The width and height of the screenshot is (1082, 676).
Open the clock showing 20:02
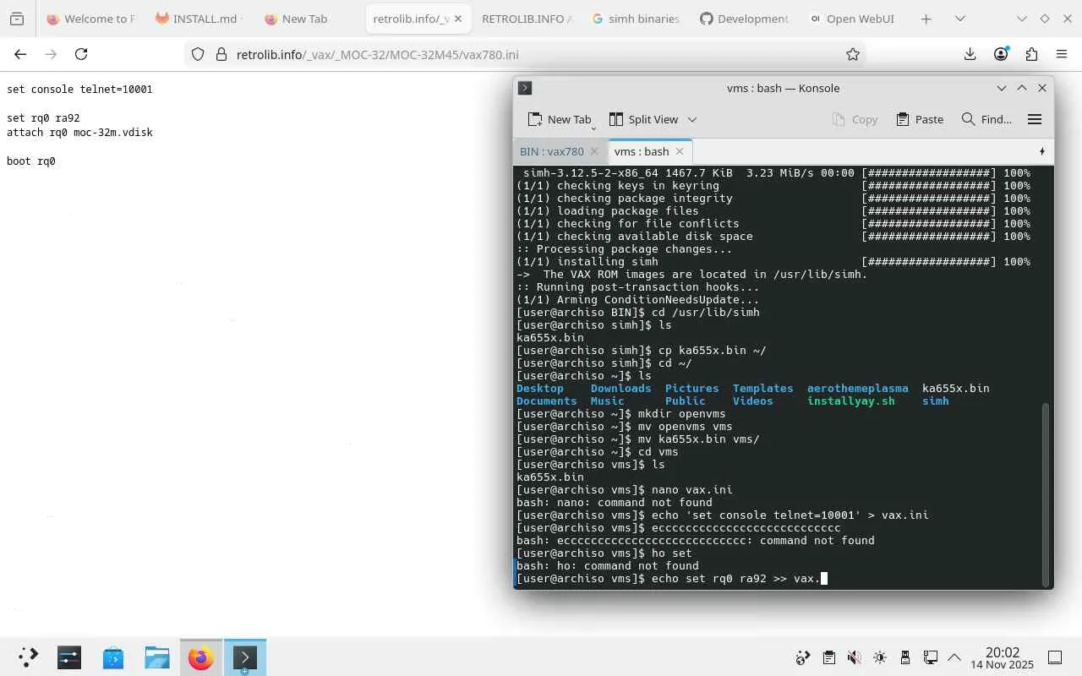[x=1003, y=657]
